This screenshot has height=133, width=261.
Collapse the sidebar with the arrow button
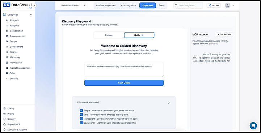point(35,5)
